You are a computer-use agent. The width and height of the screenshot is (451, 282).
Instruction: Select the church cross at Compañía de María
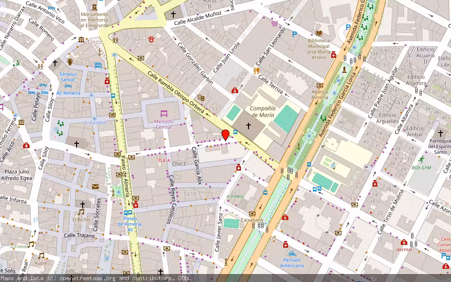pos(249,126)
